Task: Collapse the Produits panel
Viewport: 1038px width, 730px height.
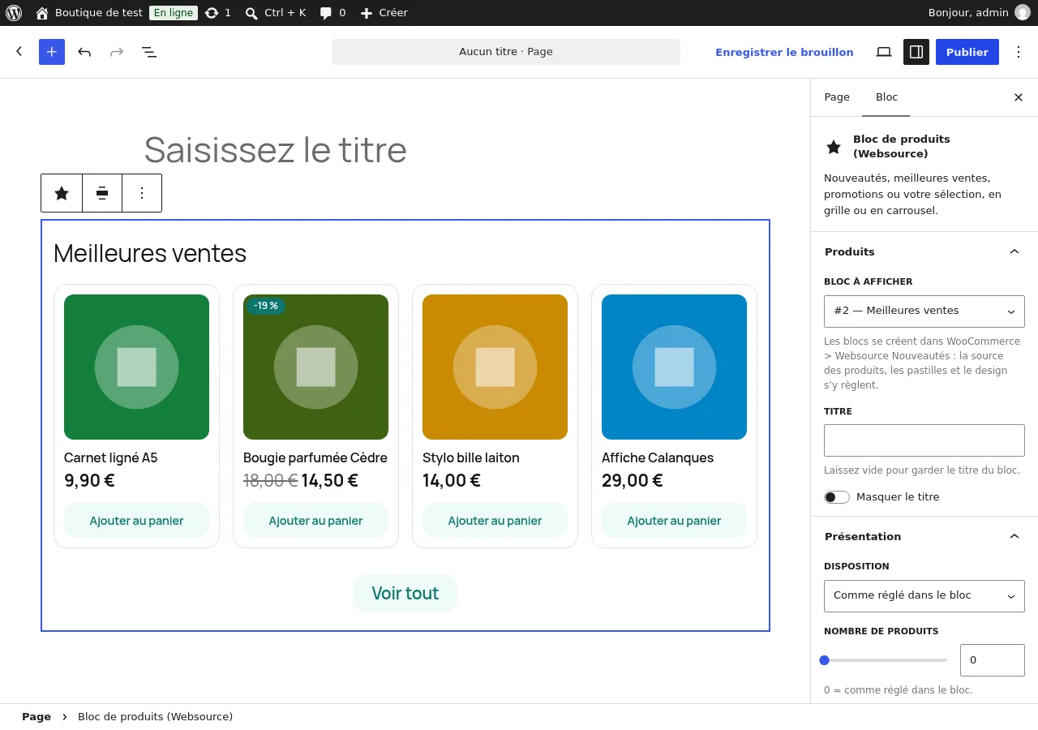Action: [x=924, y=252]
